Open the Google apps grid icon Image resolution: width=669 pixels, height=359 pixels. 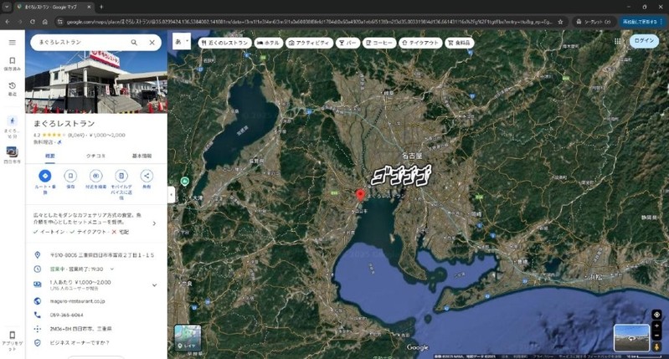pyautogui.click(x=617, y=41)
